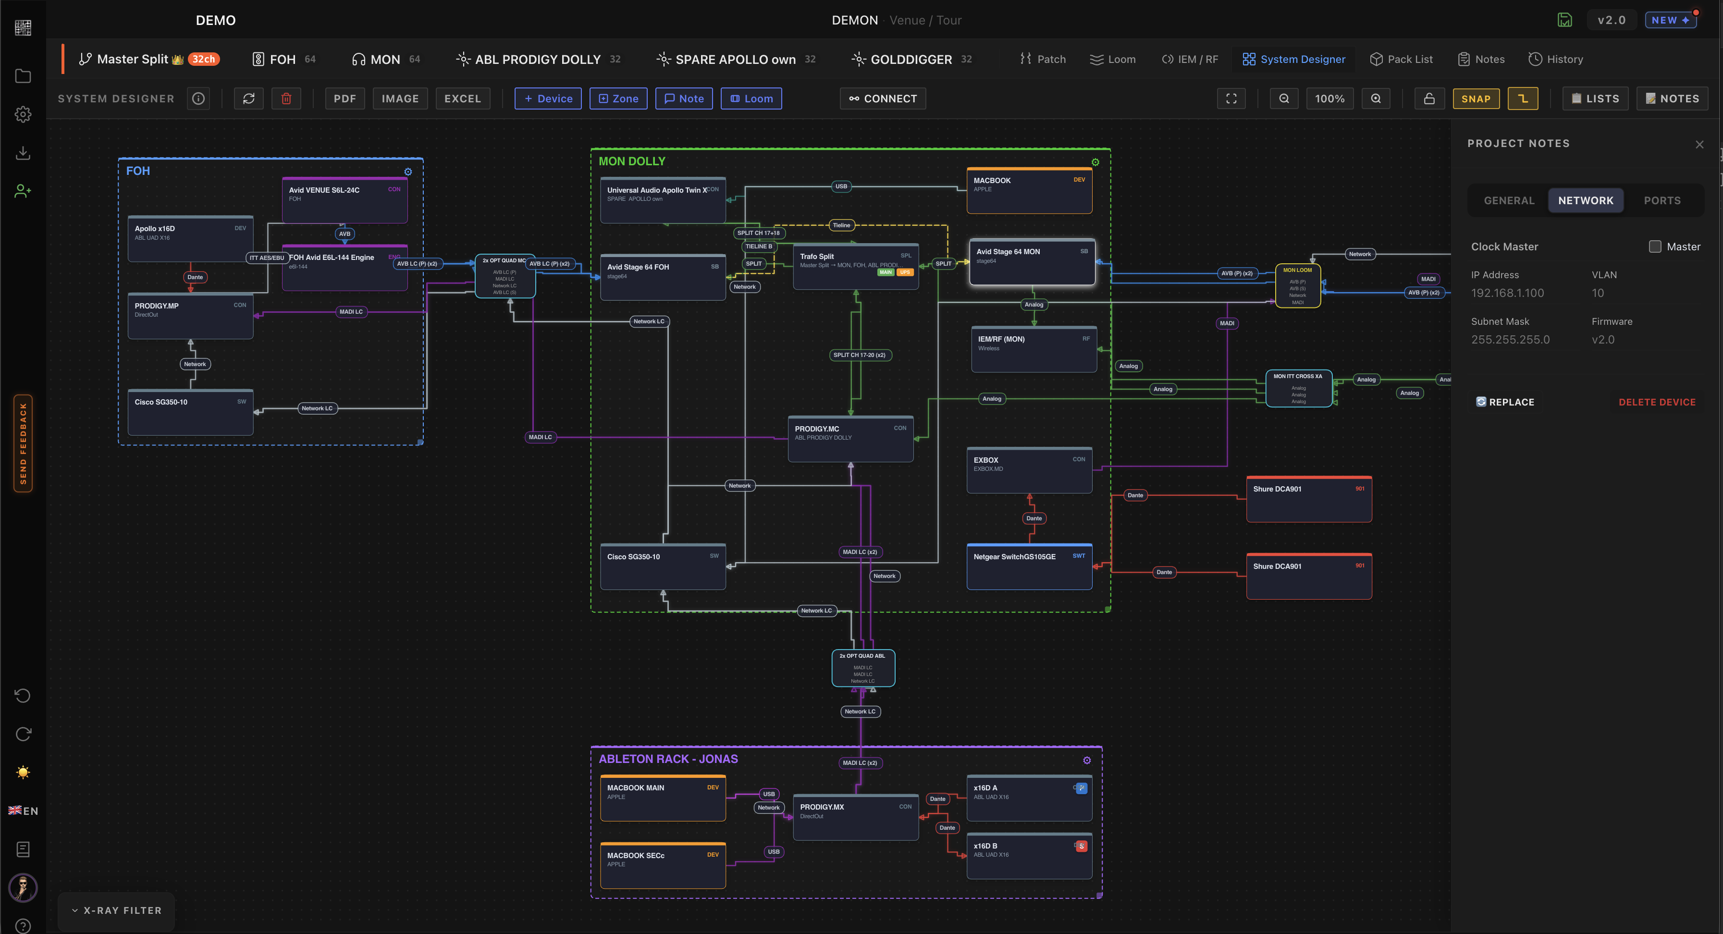Click the System Designer info icon
Image resolution: width=1723 pixels, height=934 pixels.
[198, 98]
